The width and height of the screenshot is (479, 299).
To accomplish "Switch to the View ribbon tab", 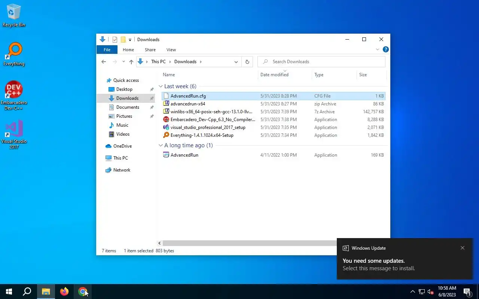I will [171, 50].
